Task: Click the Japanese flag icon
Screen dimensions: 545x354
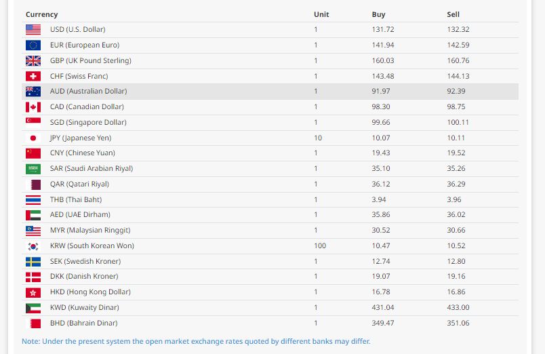Action: click(33, 138)
